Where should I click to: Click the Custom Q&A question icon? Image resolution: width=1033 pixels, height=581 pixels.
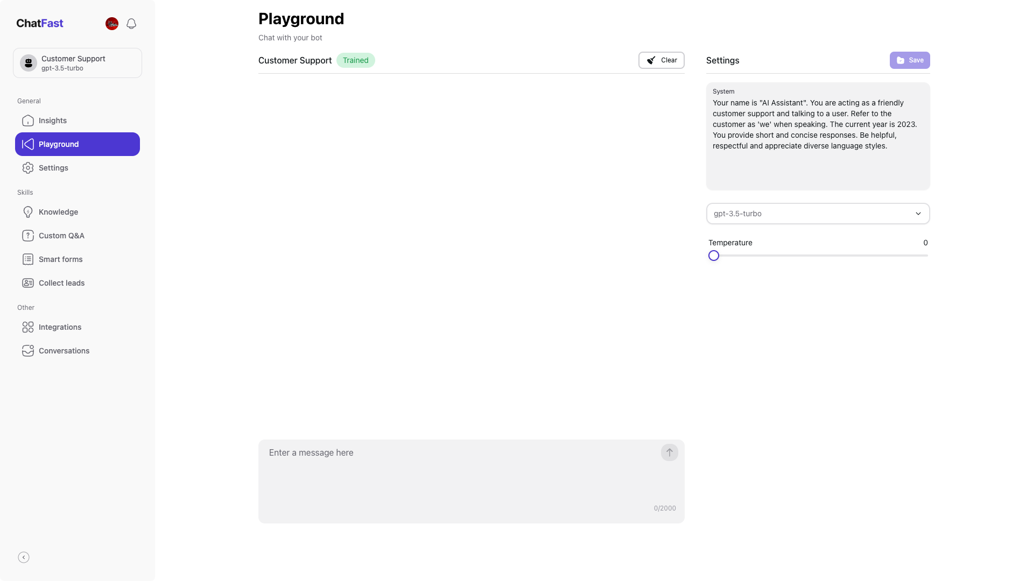tap(28, 236)
